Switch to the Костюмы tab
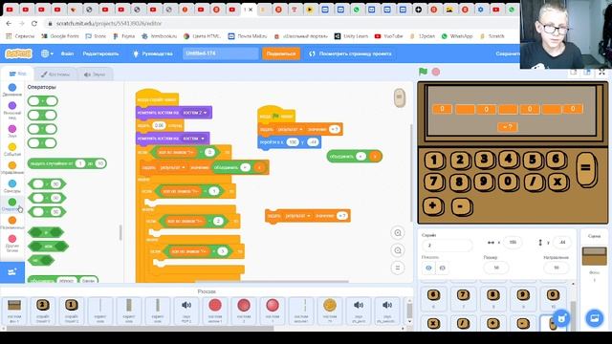Screen dimensions: 612x344 coord(55,75)
